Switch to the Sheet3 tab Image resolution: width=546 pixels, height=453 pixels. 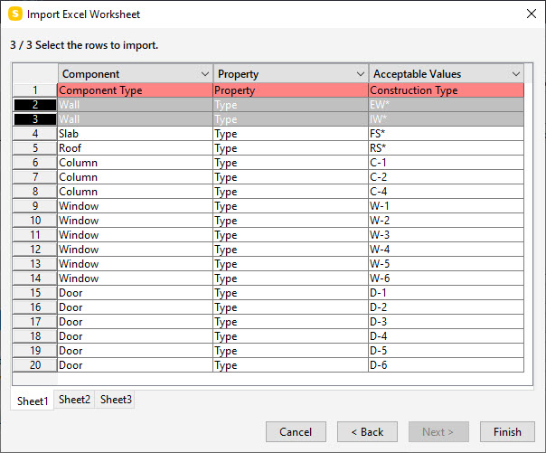click(x=116, y=400)
